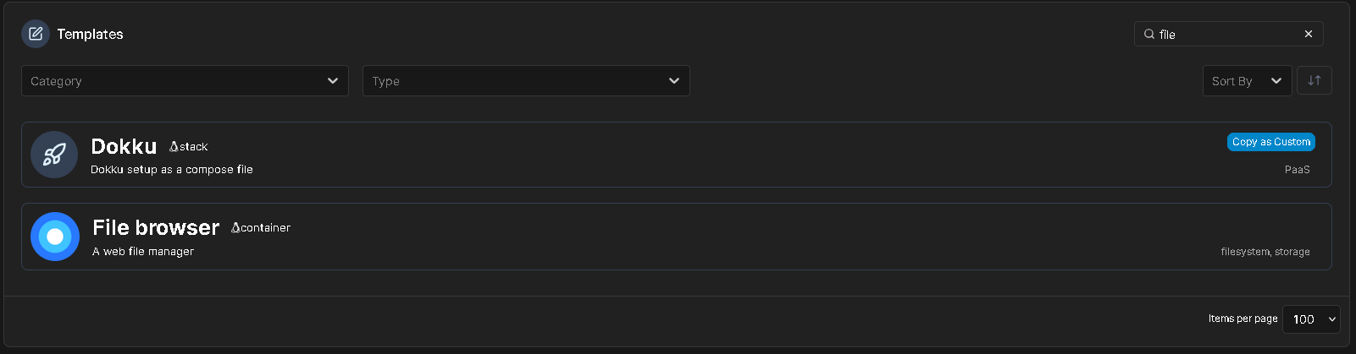Click the Category dropdown chevron arrow
The height and width of the screenshot is (354, 1356).
coord(333,81)
